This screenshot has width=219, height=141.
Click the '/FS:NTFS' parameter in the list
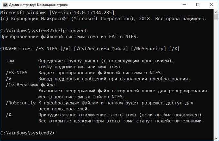point(17,73)
